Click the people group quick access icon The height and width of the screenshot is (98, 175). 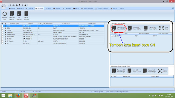[x=13, y=5]
